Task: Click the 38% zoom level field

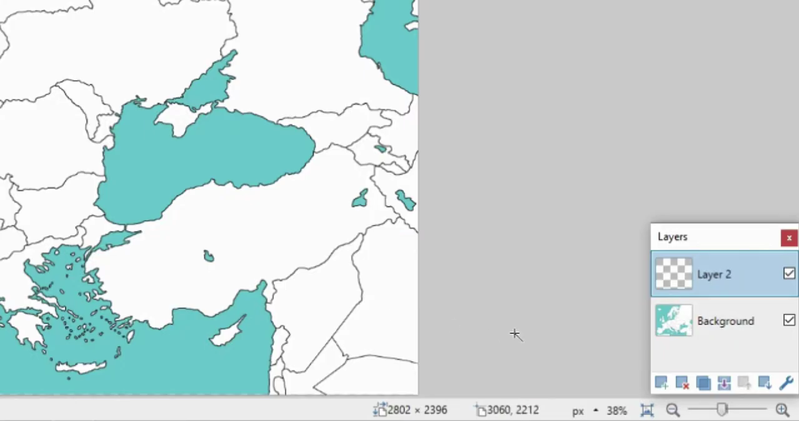Action: coord(617,411)
